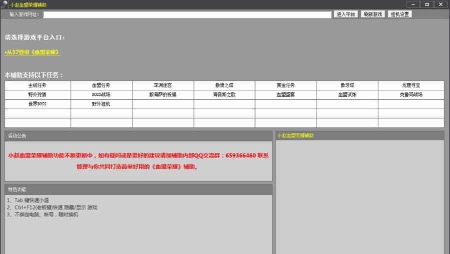This screenshot has width=450, height=254.
Task: Click the Ctrl+F12 boss key feature line
Action: (x=52, y=207)
